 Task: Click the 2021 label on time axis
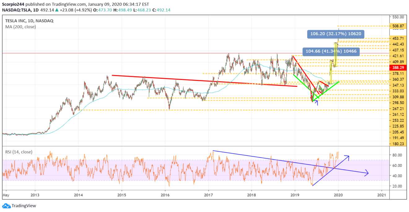click(382, 195)
